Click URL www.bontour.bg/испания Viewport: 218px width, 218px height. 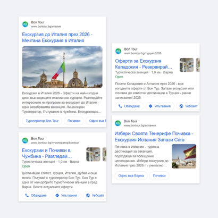[140, 125]
